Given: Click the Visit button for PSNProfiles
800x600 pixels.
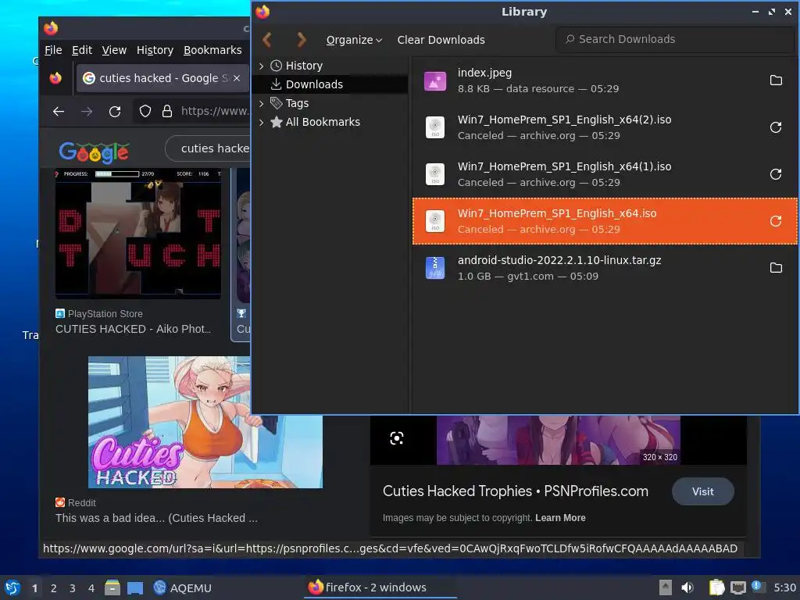Looking at the screenshot, I should (x=702, y=491).
